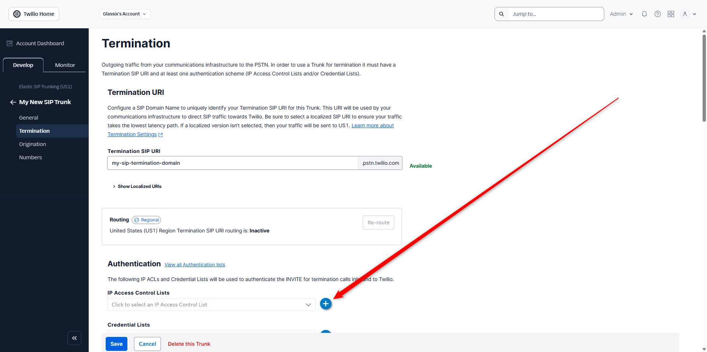The height and width of the screenshot is (352, 707).
Task: Click the Save button
Action: point(116,344)
